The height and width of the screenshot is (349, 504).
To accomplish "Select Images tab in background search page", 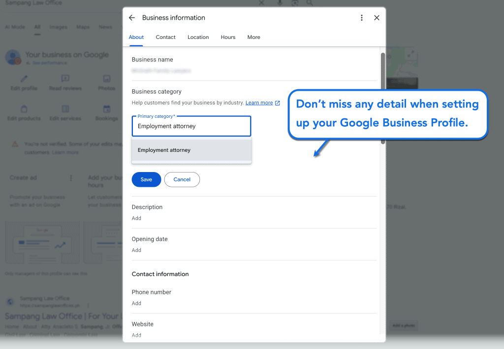I will tap(58, 27).
